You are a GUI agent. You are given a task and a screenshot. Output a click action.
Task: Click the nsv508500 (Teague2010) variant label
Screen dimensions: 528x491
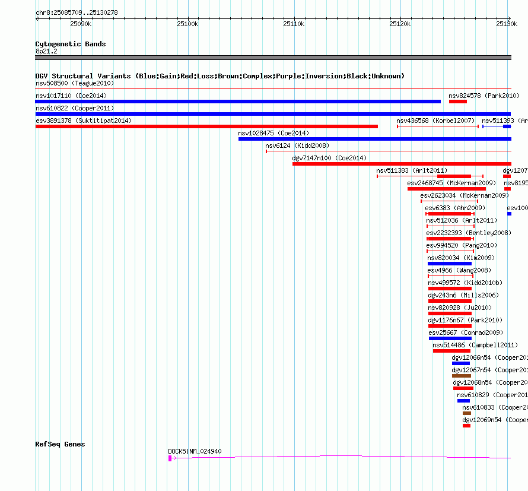click(x=75, y=83)
